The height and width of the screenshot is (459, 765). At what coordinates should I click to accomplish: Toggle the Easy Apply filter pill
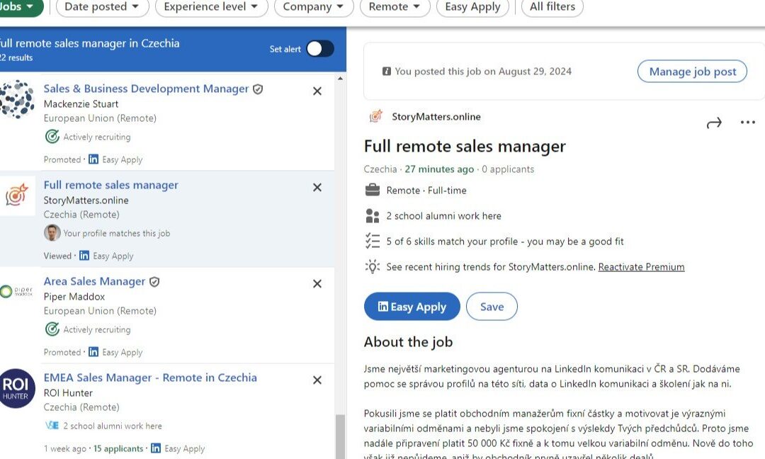tap(472, 7)
